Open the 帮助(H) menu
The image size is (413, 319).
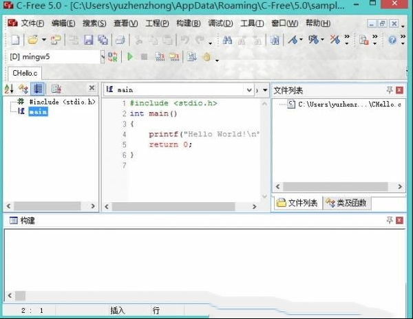tap(318, 23)
